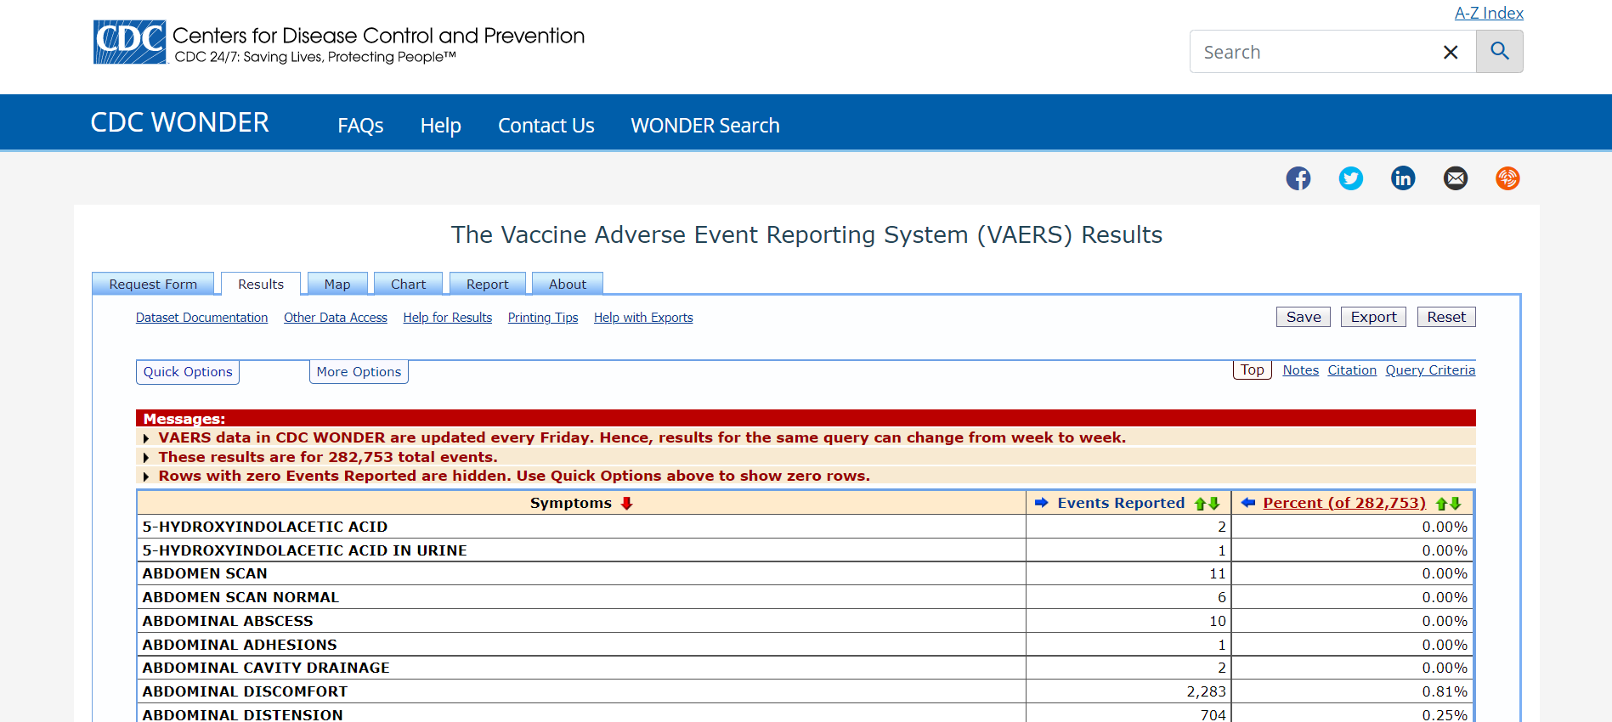
Task: Click the Reset button
Action: [x=1446, y=317]
